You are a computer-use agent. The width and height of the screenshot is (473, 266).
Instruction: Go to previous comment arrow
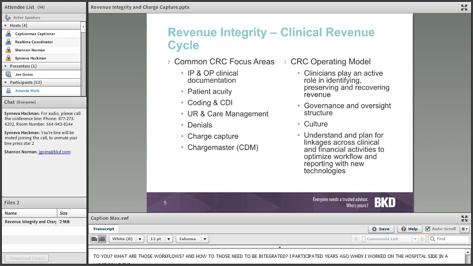pos(355,239)
